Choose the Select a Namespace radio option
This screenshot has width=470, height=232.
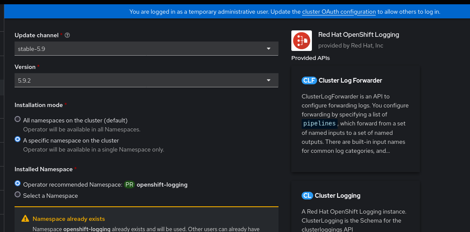(x=18, y=194)
